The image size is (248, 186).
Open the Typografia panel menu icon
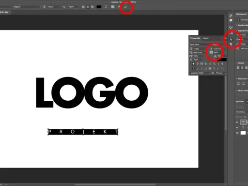[225, 38]
